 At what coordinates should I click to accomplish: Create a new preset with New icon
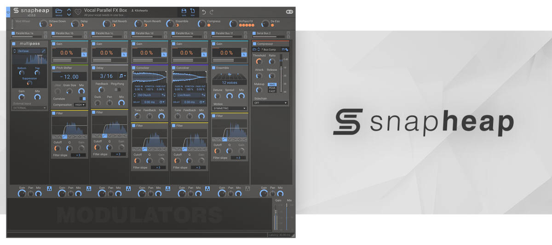[193, 11]
